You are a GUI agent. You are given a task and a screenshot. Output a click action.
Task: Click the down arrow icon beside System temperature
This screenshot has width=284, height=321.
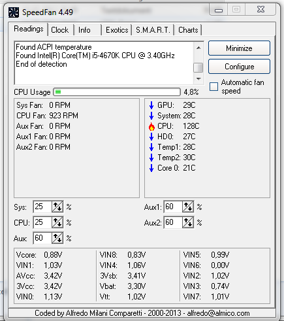(x=151, y=116)
